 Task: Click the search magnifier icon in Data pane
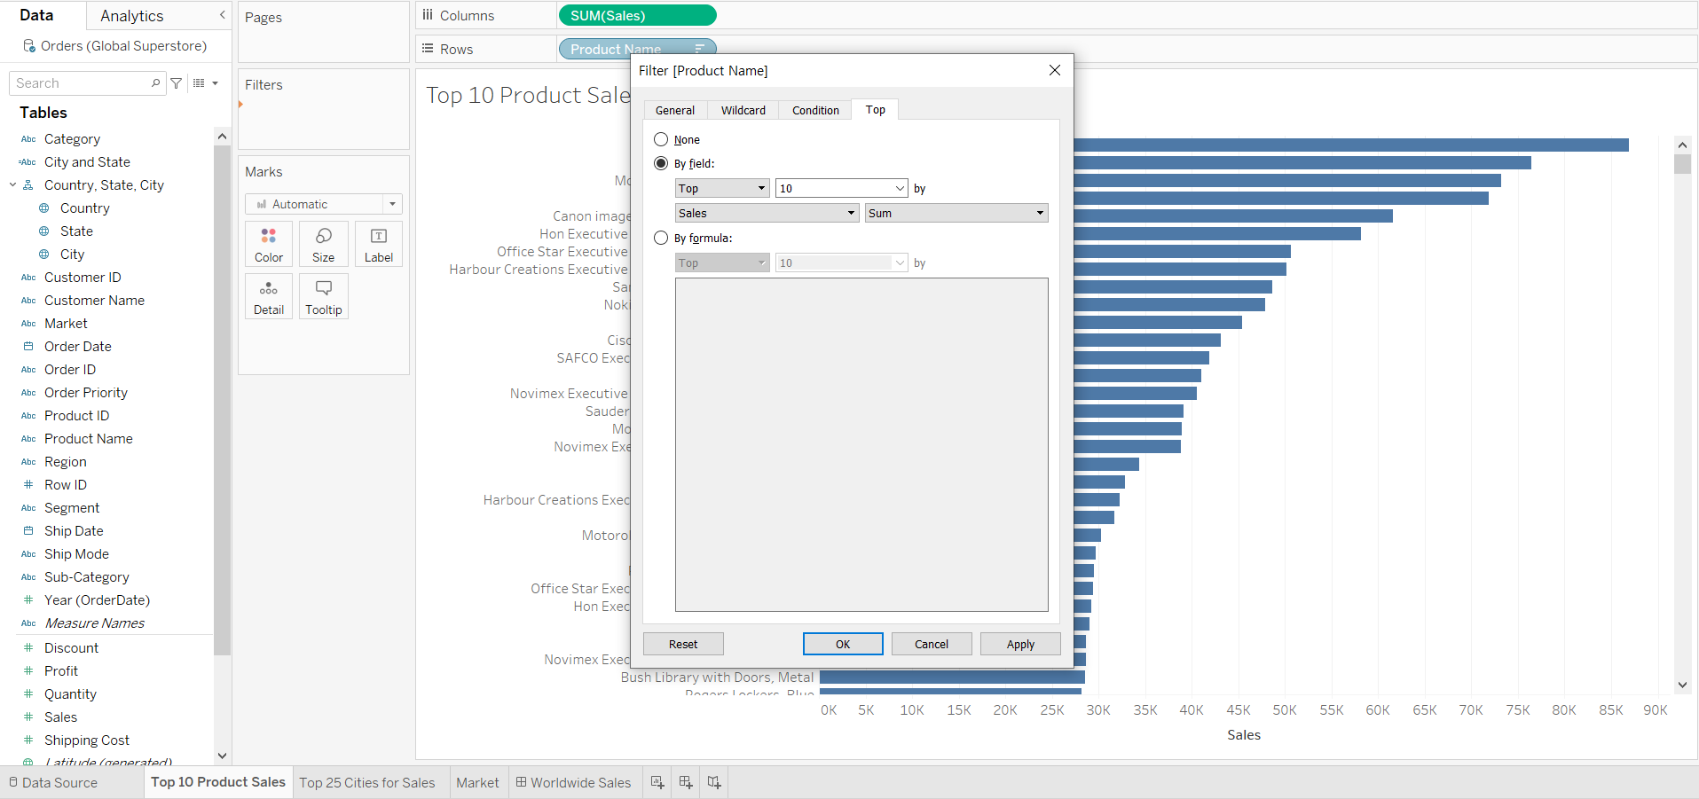156,83
